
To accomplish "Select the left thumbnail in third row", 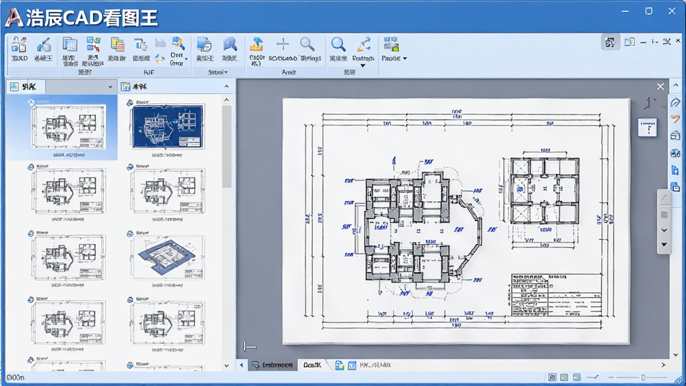I will pos(68,257).
